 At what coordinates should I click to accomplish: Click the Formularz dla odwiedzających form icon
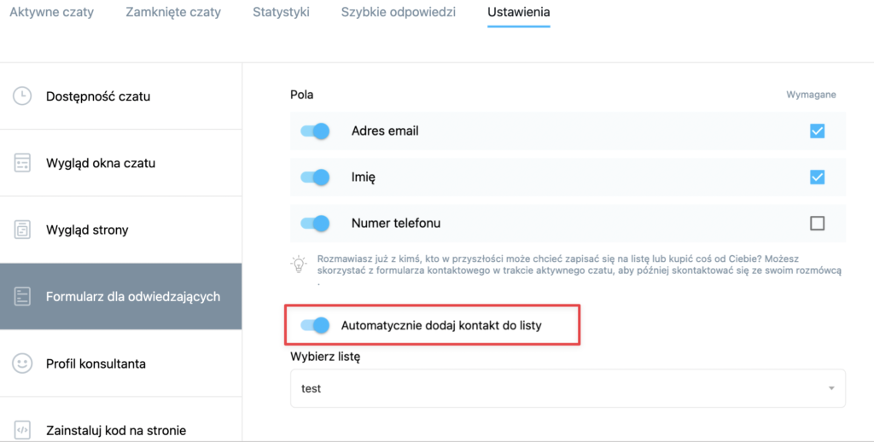click(22, 297)
